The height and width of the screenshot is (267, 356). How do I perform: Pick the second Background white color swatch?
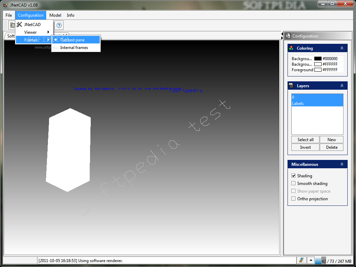click(x=318, y=64)
